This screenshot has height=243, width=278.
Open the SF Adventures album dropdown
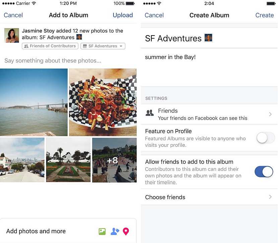click(103, 46)
